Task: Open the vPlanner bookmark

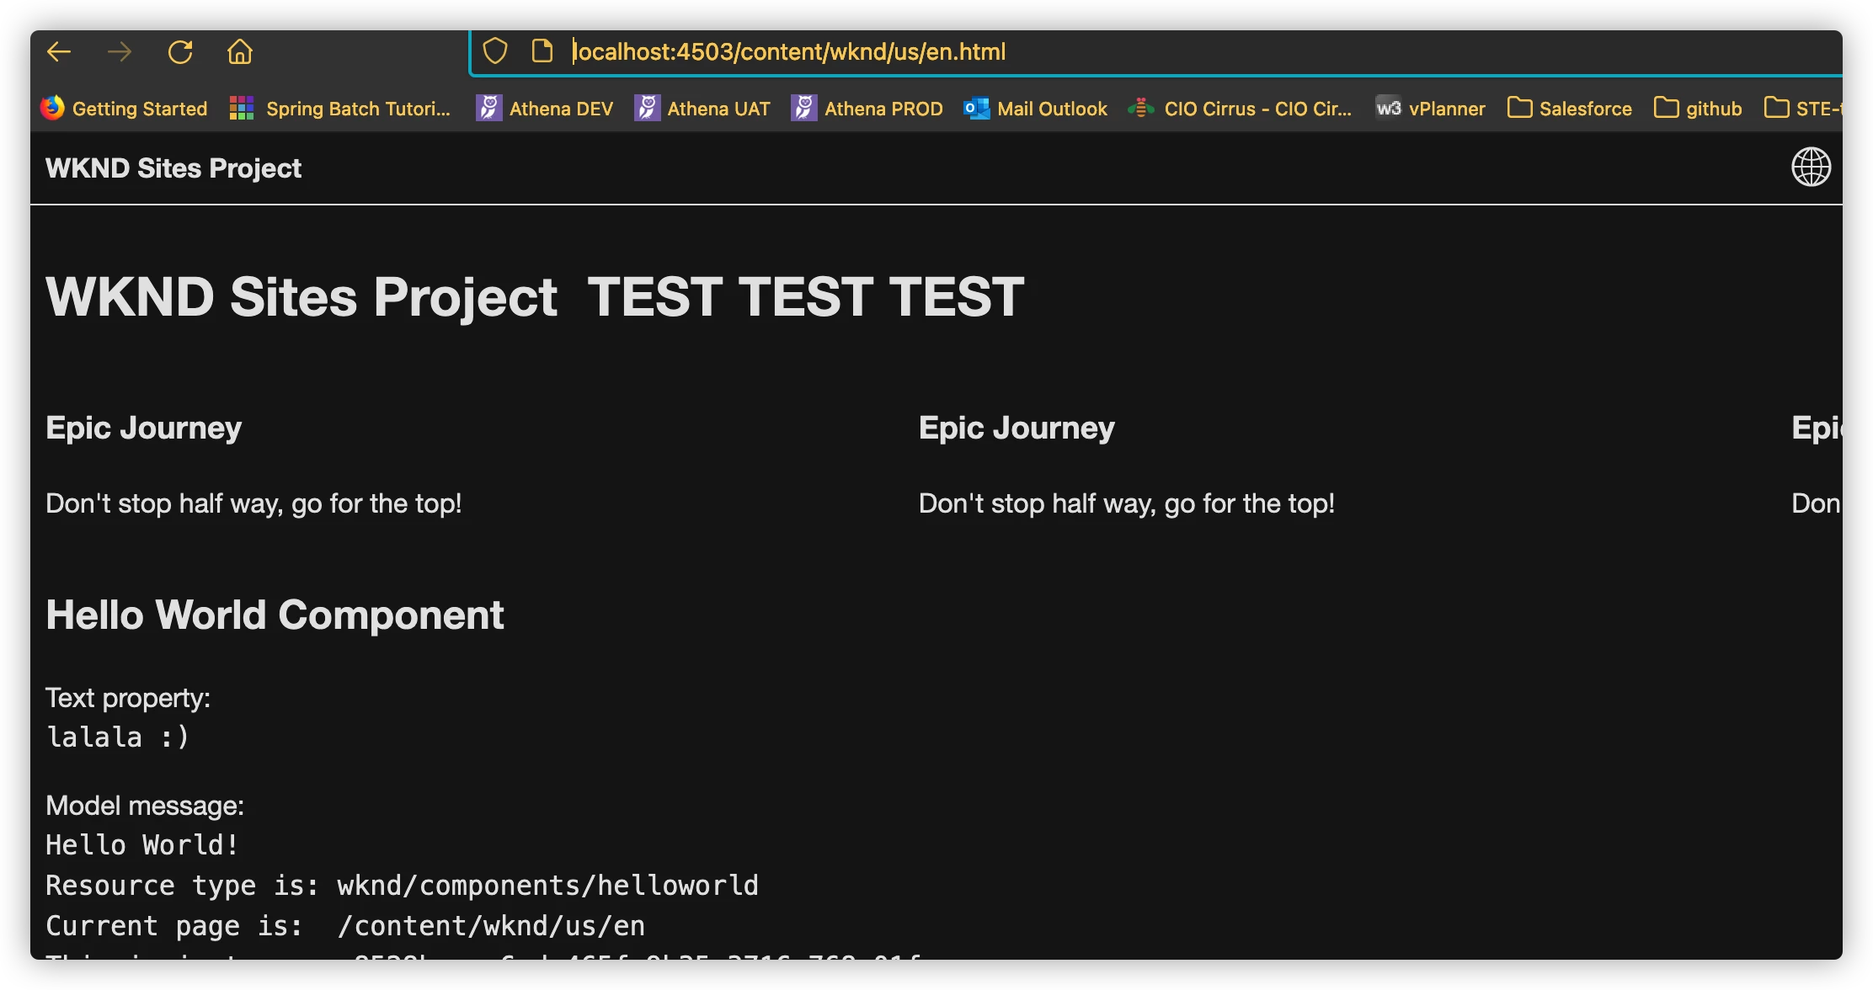Action: click(x=1431, y=109)
